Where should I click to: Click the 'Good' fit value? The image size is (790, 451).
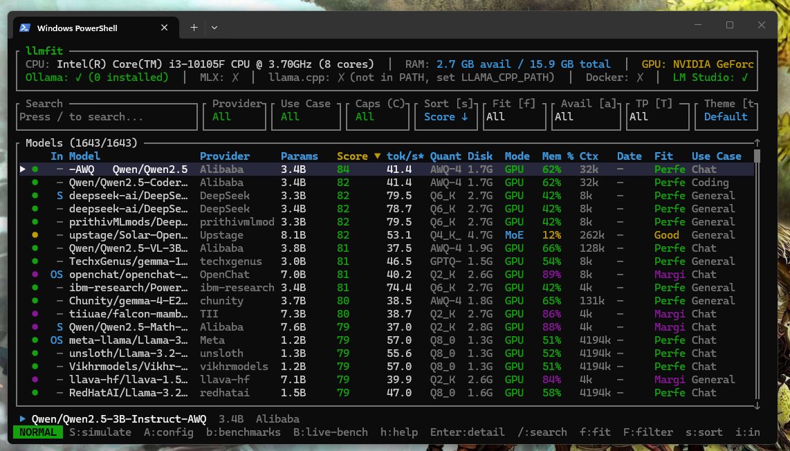click(667, 234)
